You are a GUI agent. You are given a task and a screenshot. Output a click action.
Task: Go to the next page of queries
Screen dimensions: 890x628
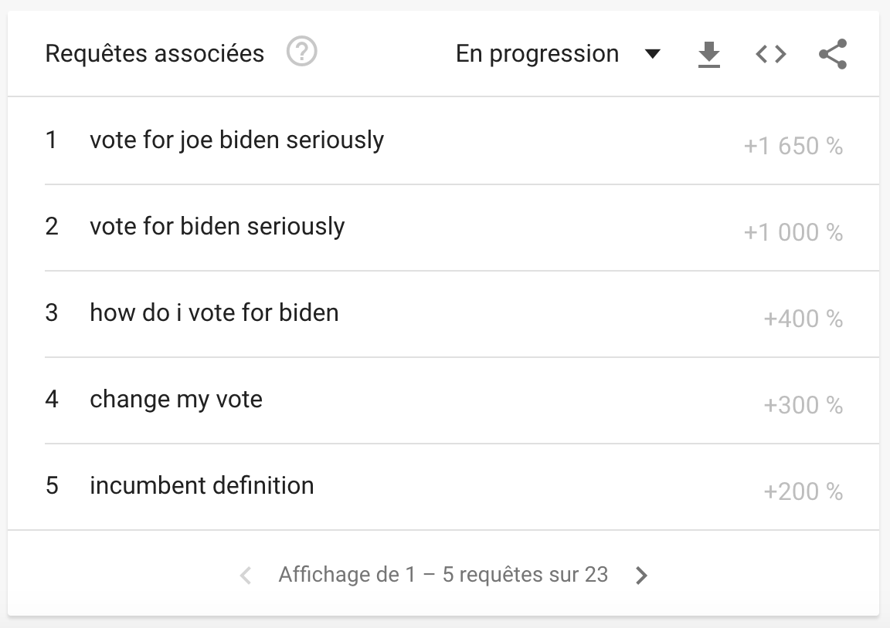(x=641, y=576)
